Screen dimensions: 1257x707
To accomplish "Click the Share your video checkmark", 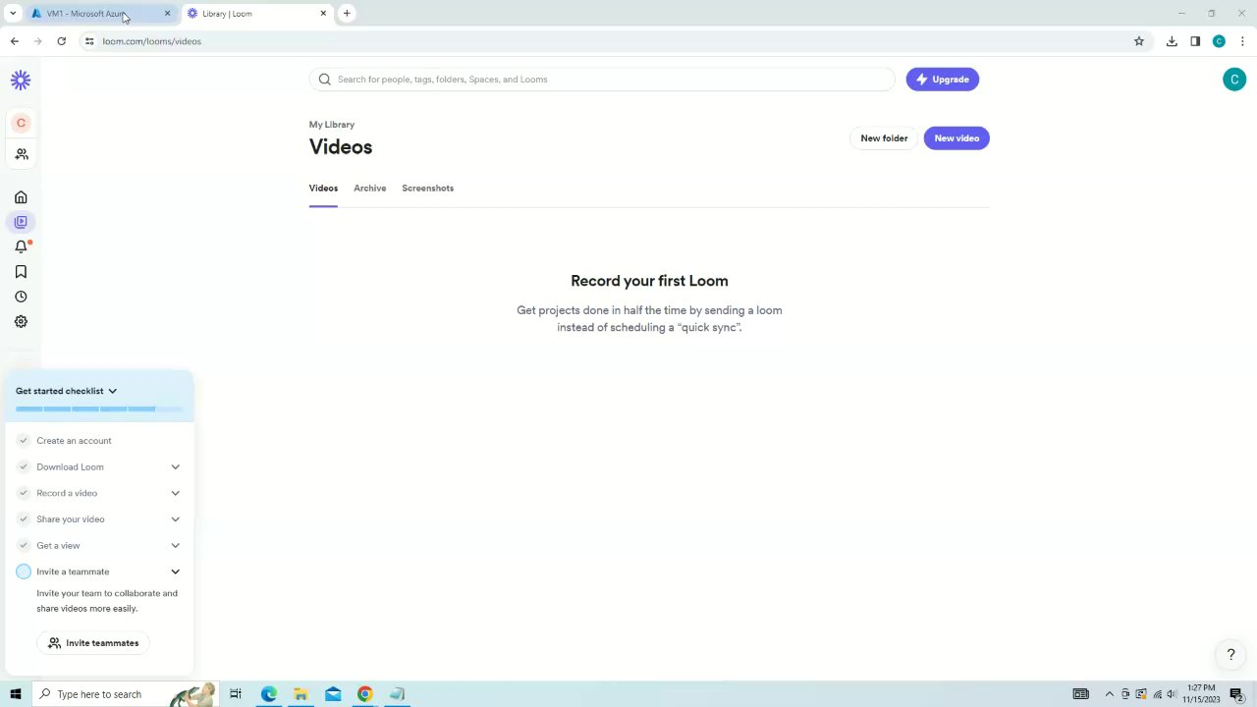I will [x=24, y=519].
